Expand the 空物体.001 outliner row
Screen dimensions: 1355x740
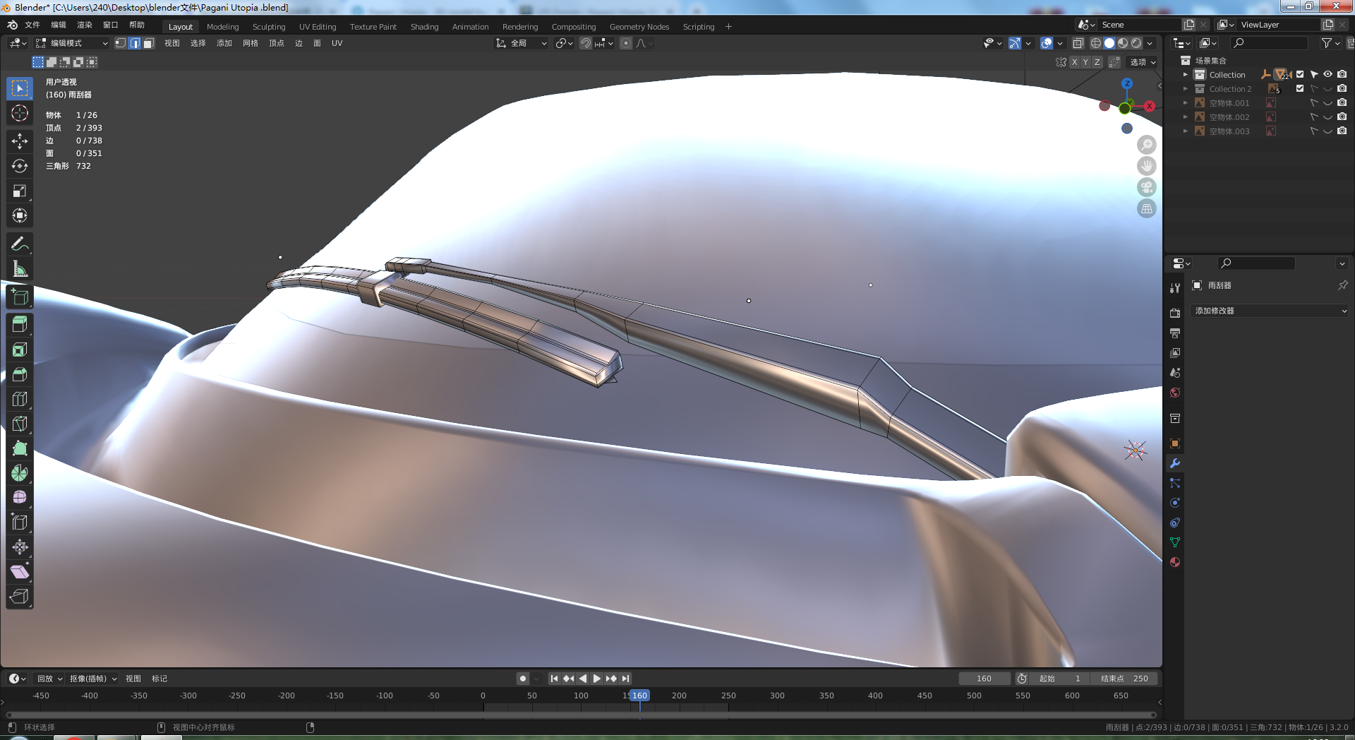[1186, 103]
